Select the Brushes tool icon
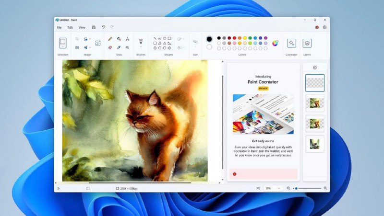 (141, 41)
